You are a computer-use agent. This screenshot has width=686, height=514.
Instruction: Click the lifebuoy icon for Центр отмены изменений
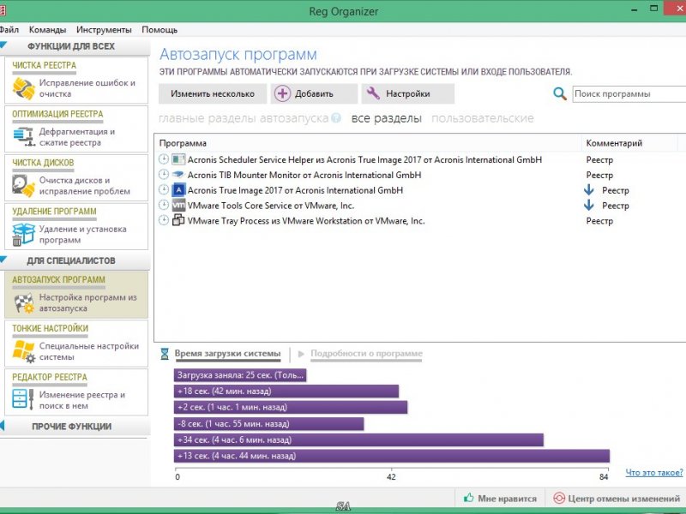click(x=559, y=499)
